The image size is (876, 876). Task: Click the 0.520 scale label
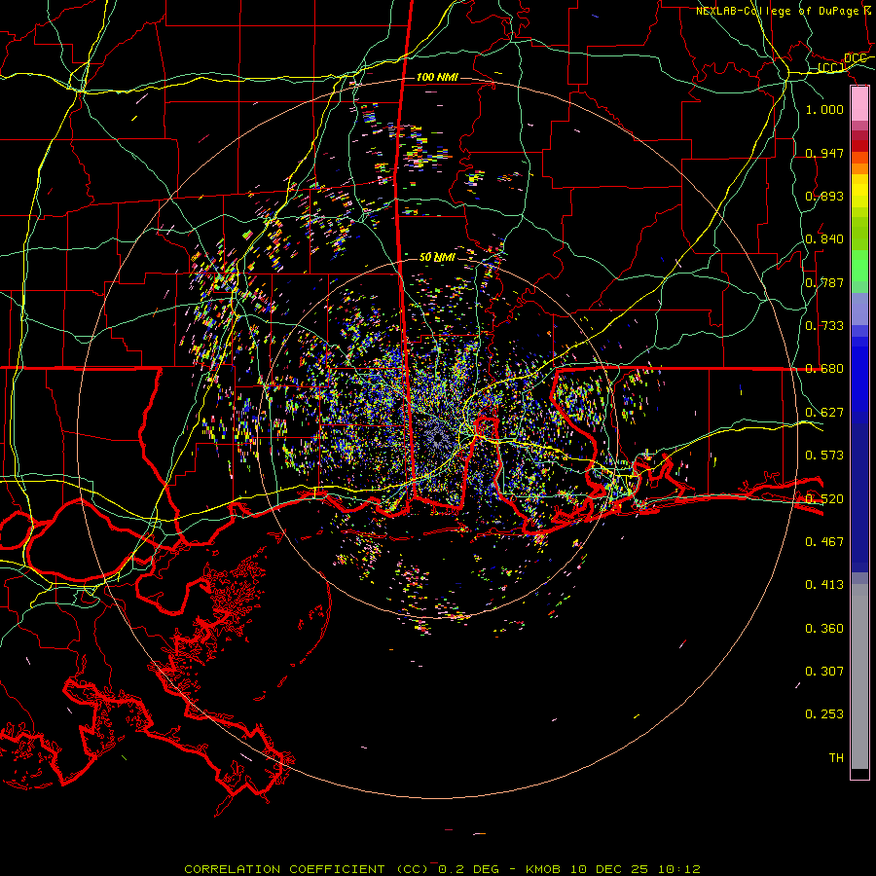[824, 499]
